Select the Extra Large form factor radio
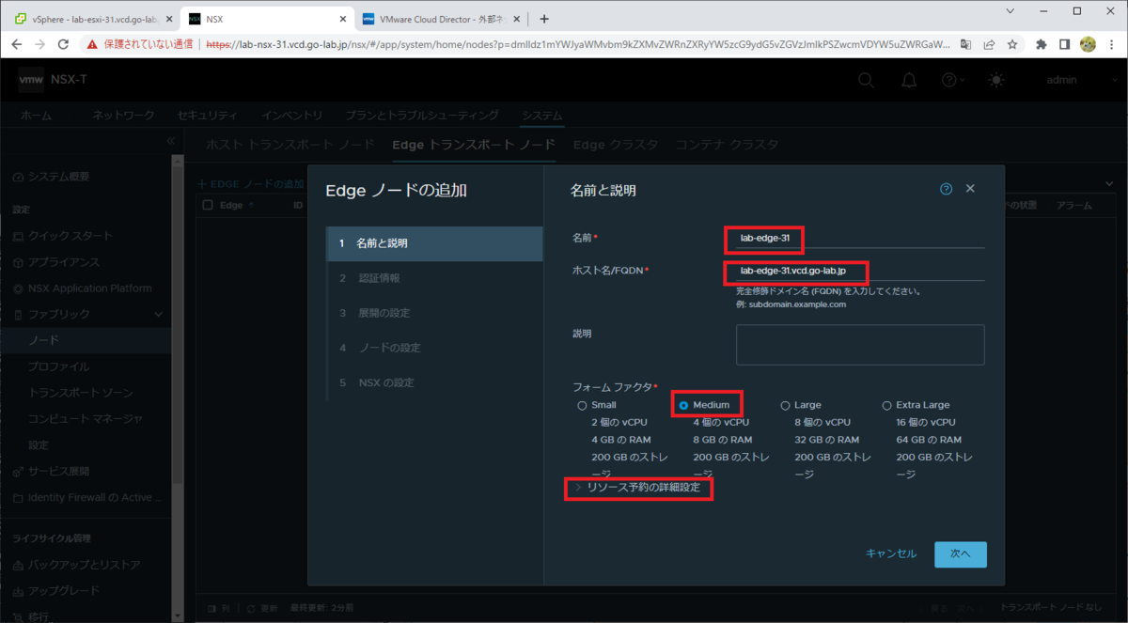1128x623 pixels. pos(886,405)
